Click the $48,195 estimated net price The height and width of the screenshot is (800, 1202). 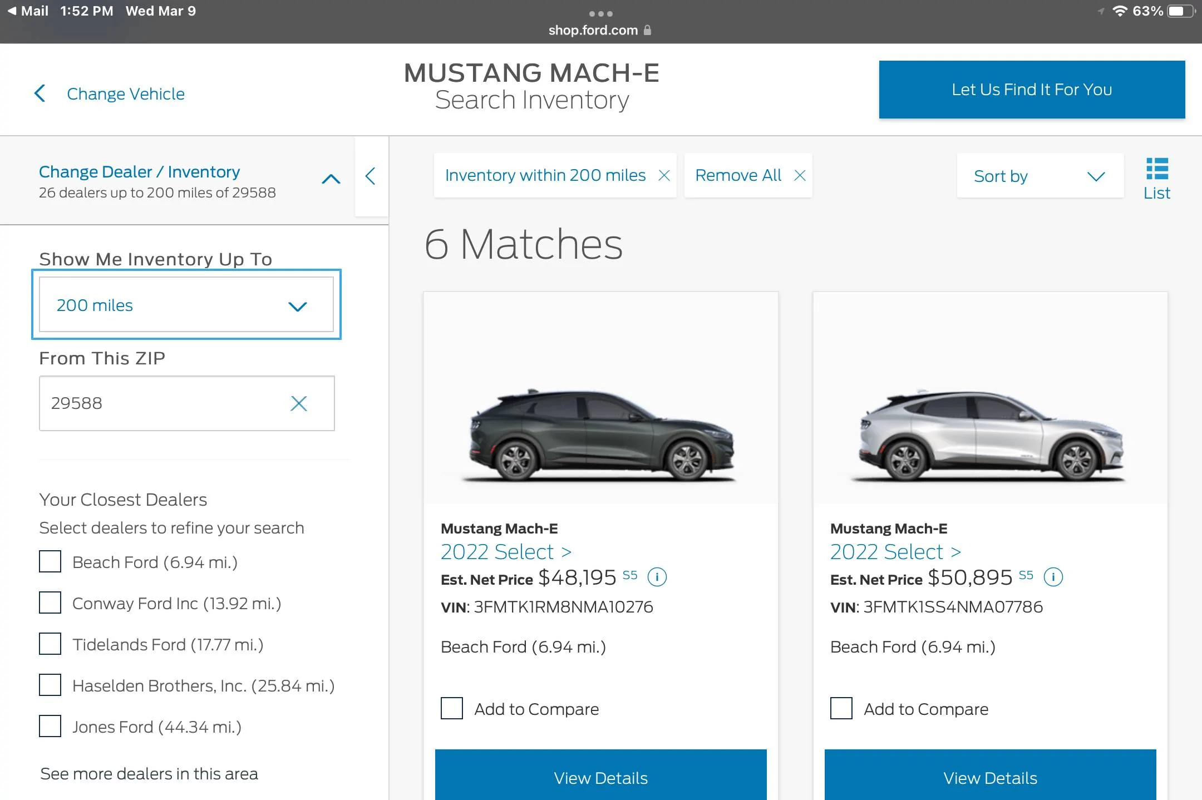577,577
